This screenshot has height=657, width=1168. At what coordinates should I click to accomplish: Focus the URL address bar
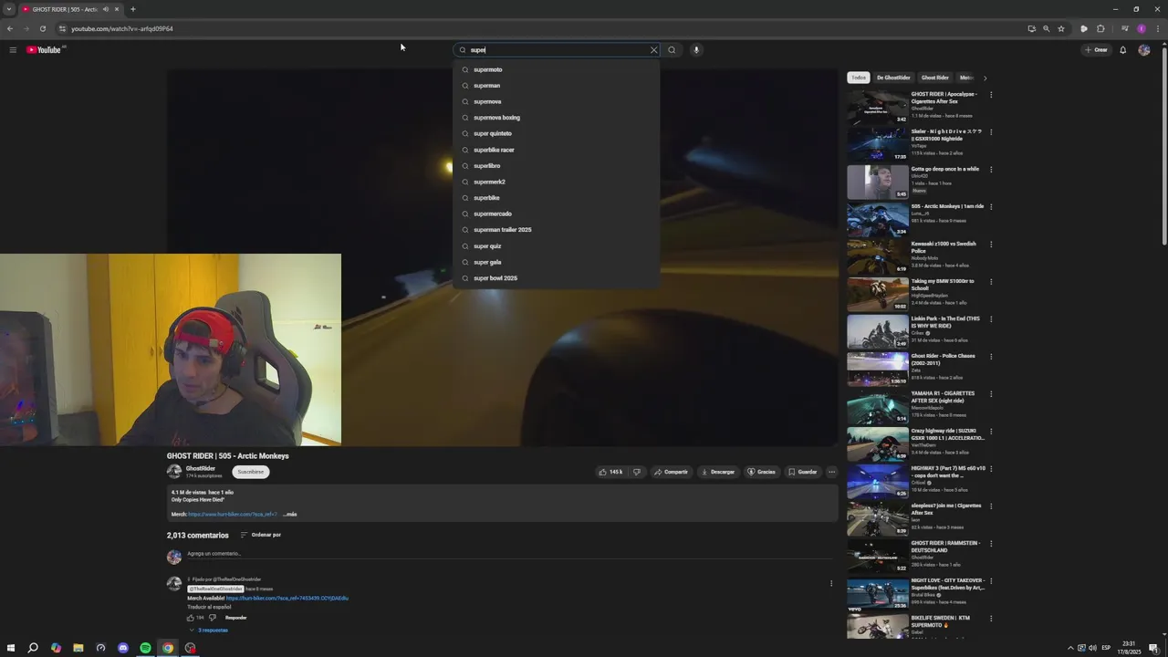click(547, 28)
